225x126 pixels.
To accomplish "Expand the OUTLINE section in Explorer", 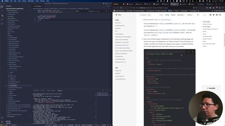I will click(8, 121).
